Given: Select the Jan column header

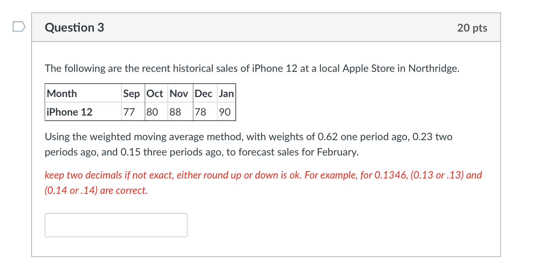Looking at the screenshot, I should click(x=226, y=94).
